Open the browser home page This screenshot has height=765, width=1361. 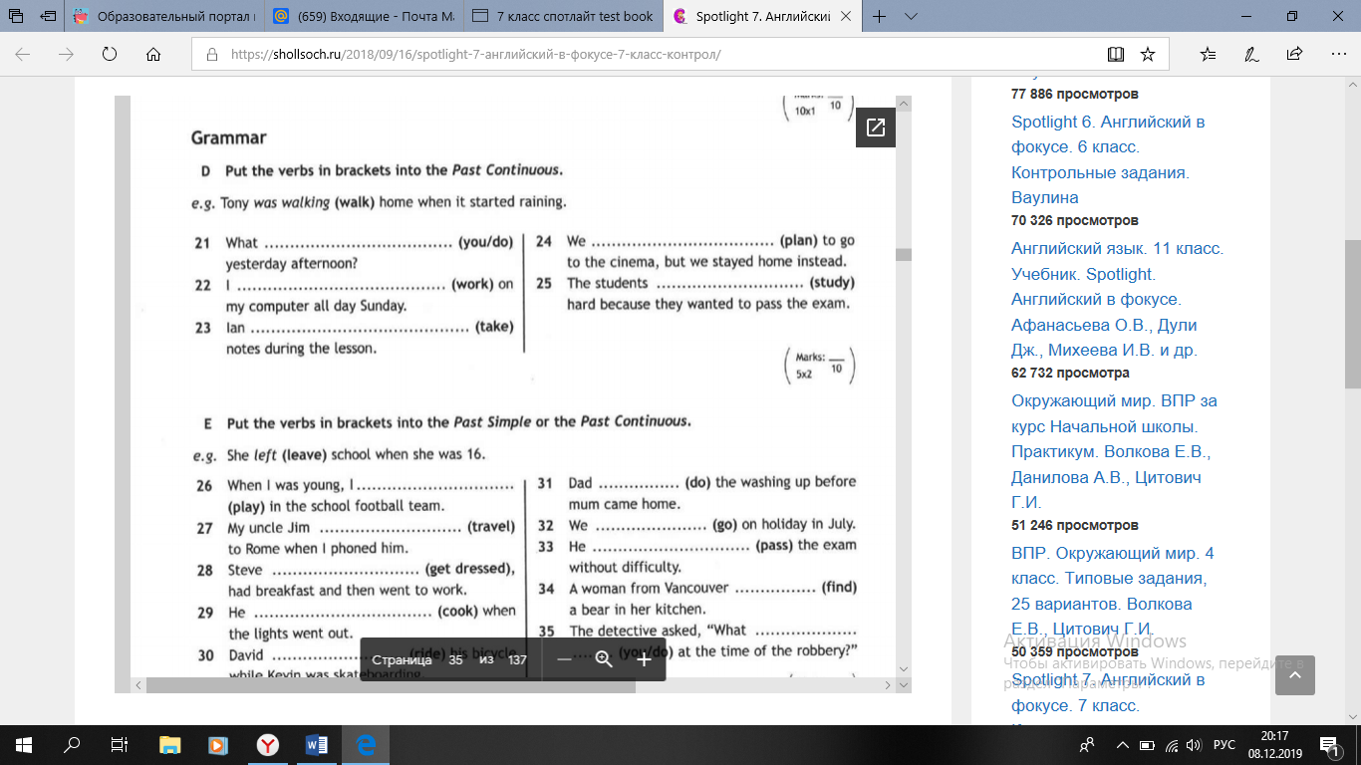(153, 55)
